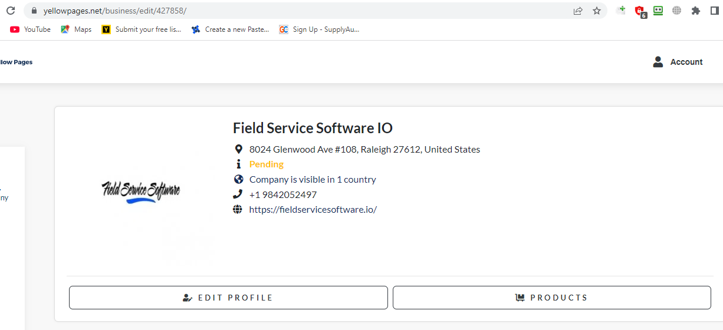
Task: Click the gray globe extension icon
Action: (677, 11)
